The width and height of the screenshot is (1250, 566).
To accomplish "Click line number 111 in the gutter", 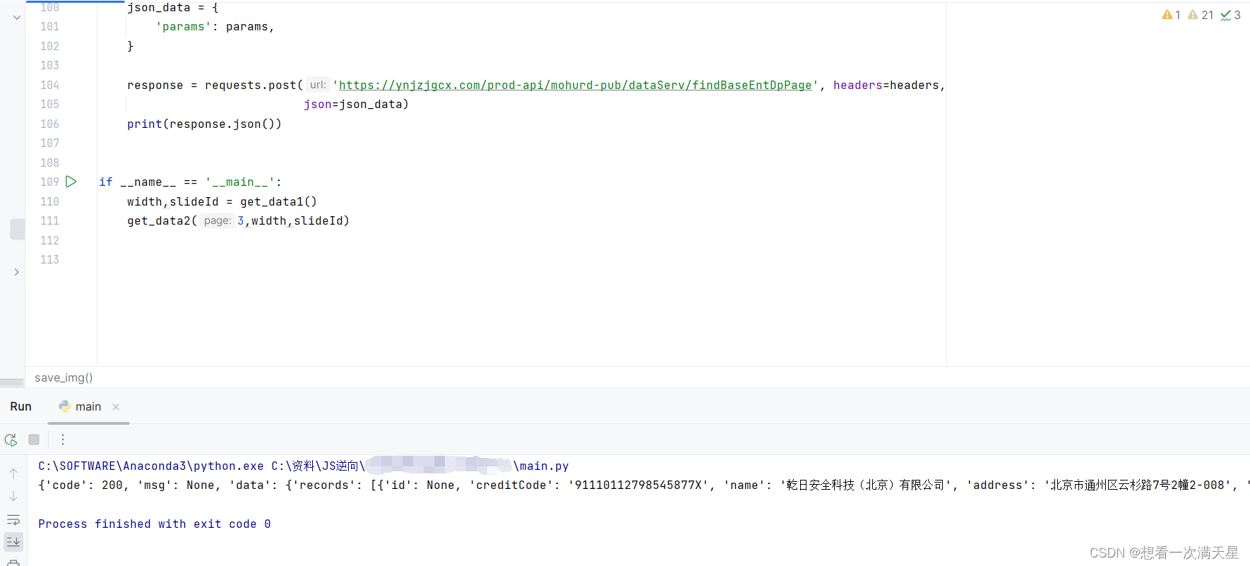I will pos(49,220).
